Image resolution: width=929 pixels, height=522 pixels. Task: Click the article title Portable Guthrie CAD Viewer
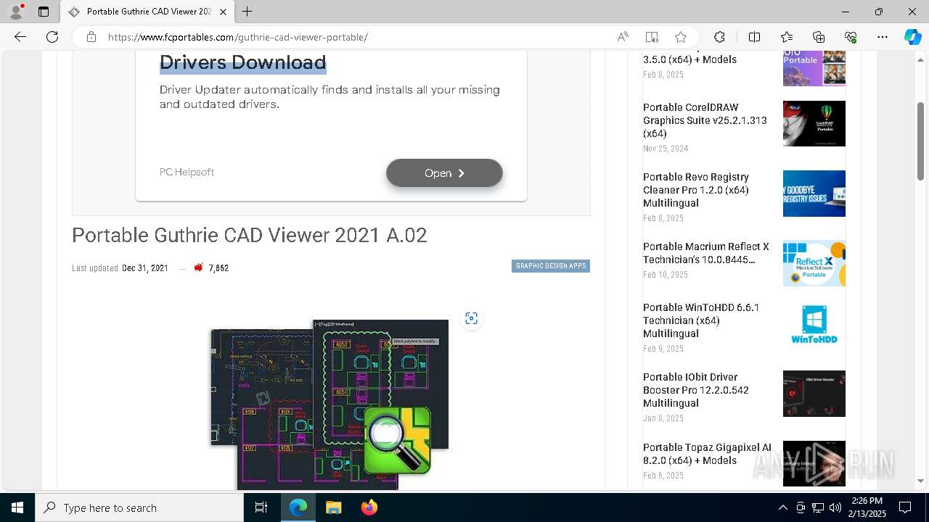coord(250,235)
